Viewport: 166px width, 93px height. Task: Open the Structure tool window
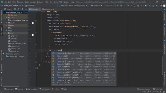click(1, 81)
